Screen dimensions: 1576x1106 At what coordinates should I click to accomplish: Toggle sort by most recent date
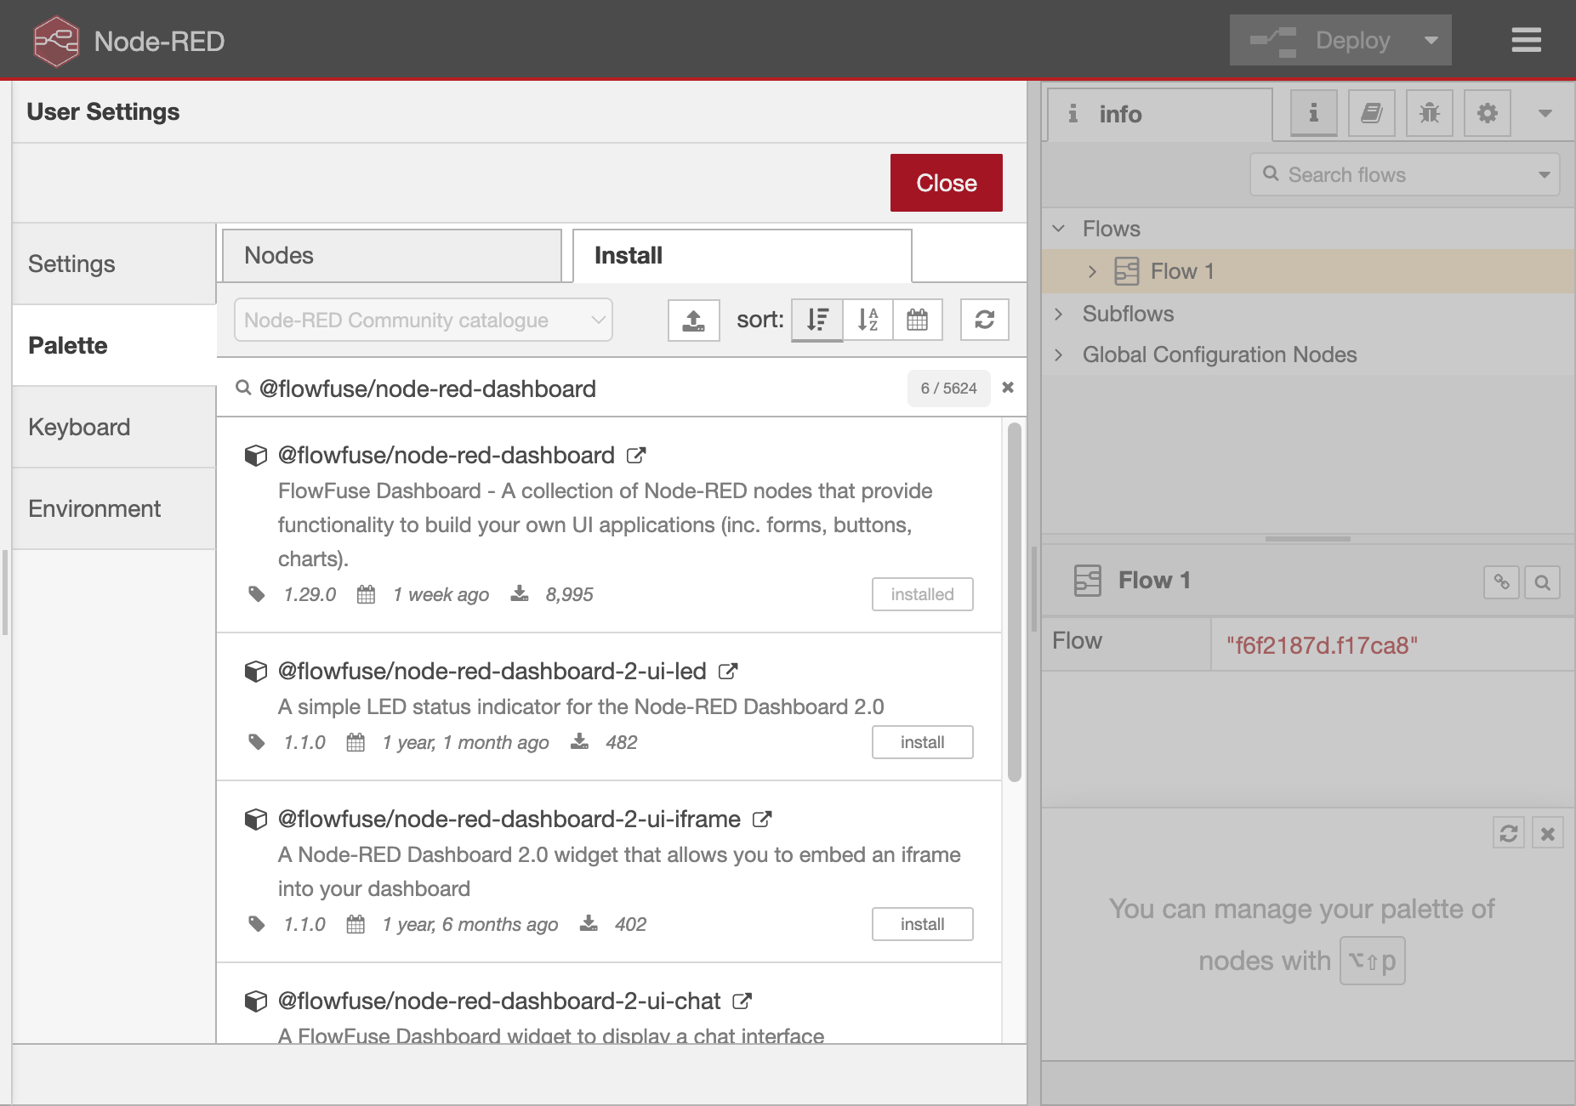917,320
